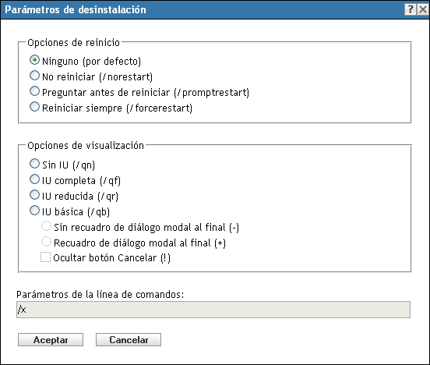This screenshot has height=365, width=430.
Task: Choose Recuadro de diálogo modal al final (+)
Action: click(46, 242)
